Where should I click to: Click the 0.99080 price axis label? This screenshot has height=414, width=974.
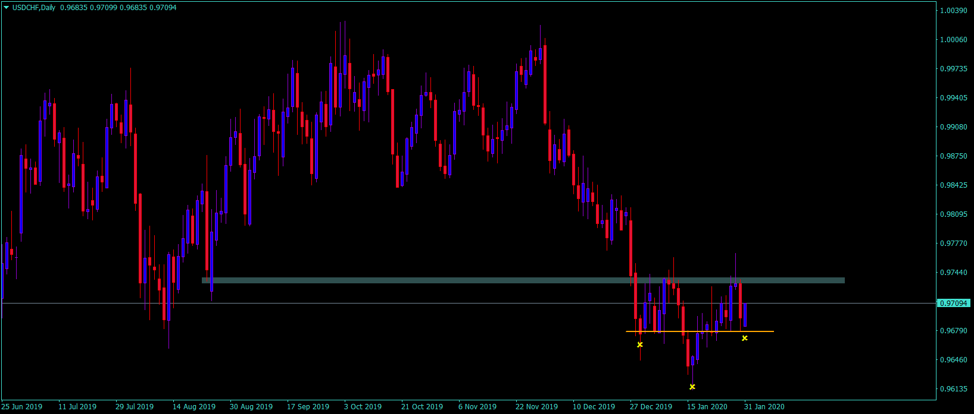[953, 127]
